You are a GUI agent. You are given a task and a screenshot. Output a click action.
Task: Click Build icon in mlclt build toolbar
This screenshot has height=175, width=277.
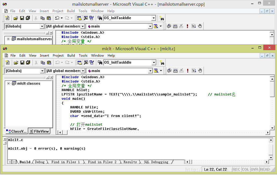tap(175, 70)
